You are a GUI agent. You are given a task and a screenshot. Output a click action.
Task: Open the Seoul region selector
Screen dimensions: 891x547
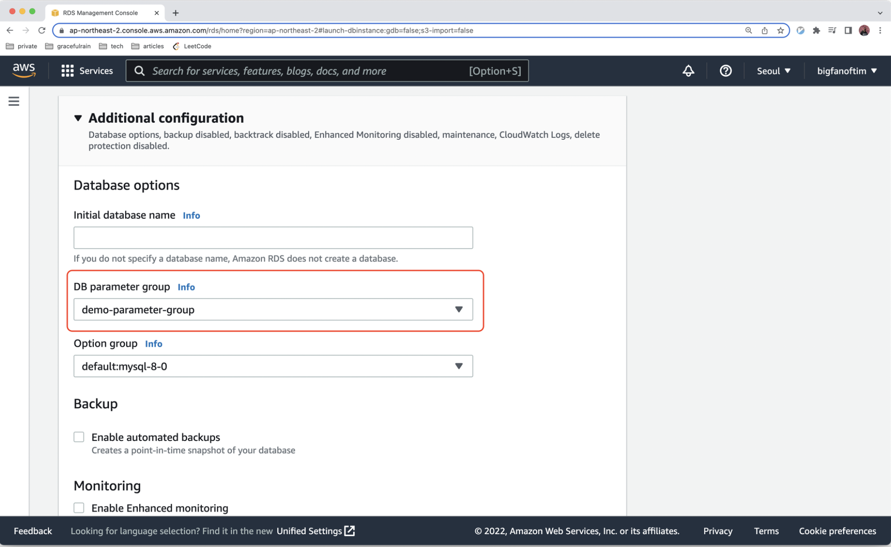[773, 71]
